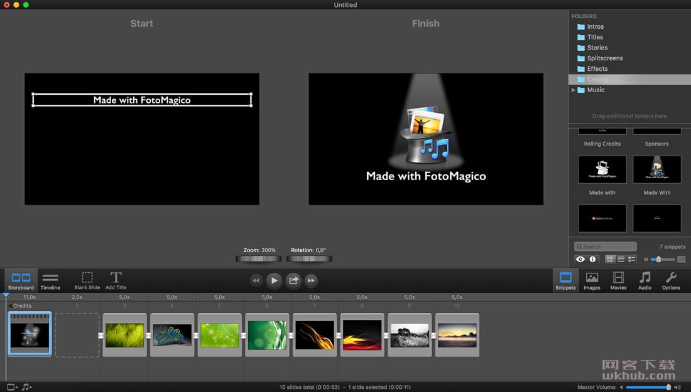Focus the snippets Search field

pos(606,247)
